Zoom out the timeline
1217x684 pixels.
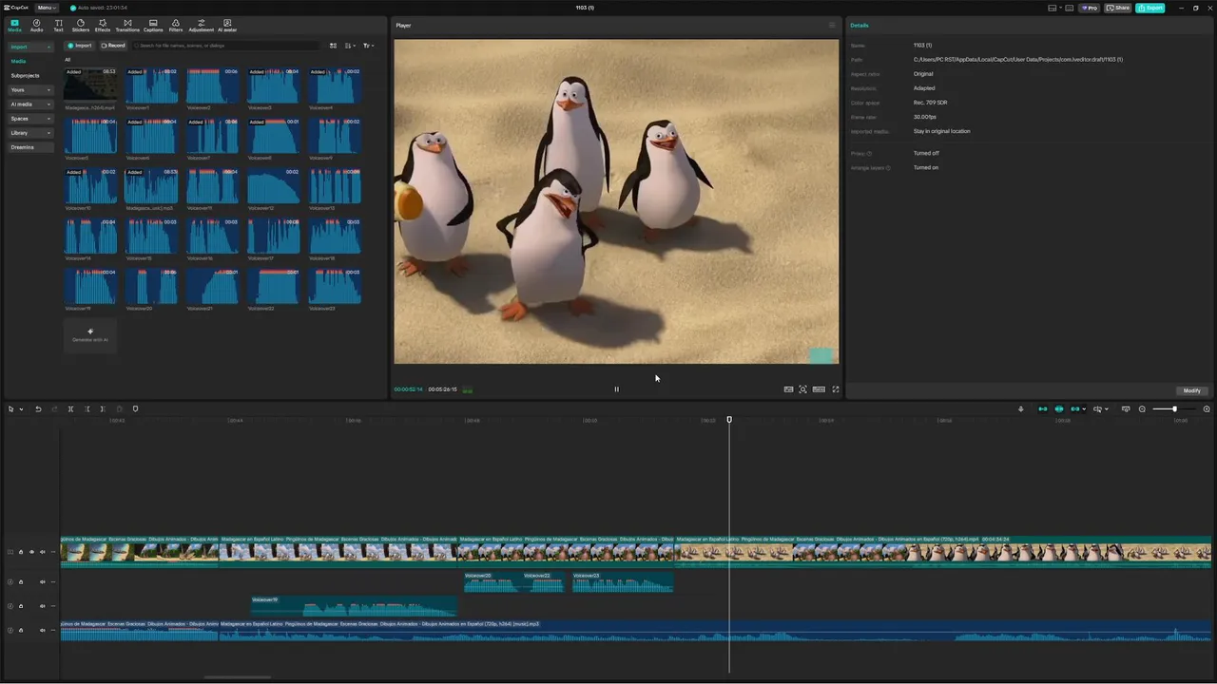[x=1142, y=409]
